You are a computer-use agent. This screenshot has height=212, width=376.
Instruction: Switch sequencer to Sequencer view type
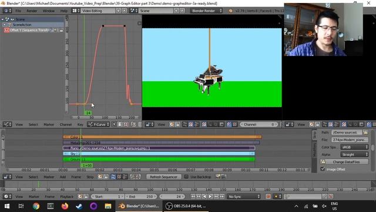pos(113,177)
